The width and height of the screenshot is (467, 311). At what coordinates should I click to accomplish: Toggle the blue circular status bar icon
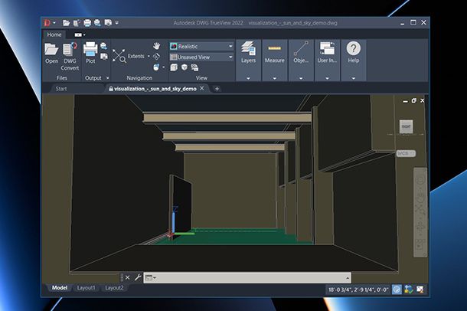point(397,290)
